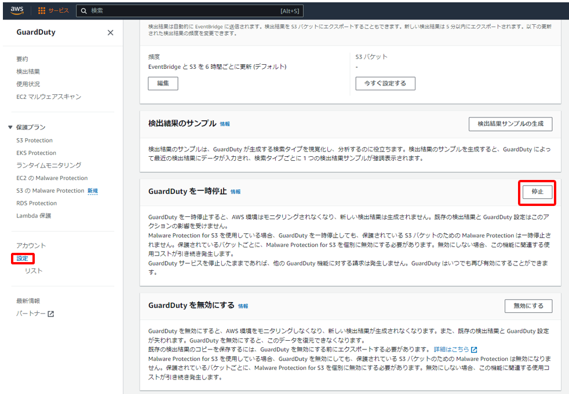Image resolution: width=569 pixels, height=394 pixels.
Task: Collapse the 保護プラン section triangle
Action: point(10,127)
